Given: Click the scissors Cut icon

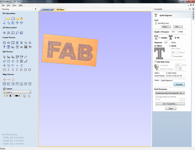Looking at the screenshot, I should pyautogui.click(x=4, y=23).
